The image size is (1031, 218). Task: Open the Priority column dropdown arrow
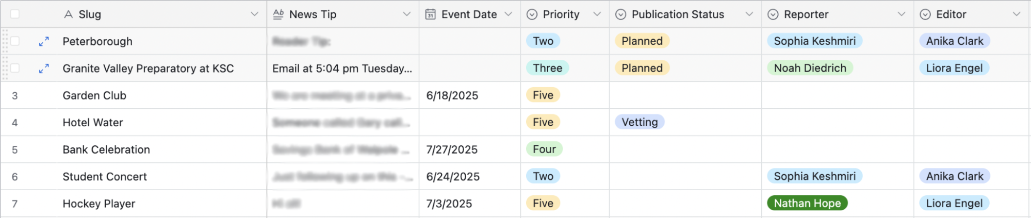[597, 14]
